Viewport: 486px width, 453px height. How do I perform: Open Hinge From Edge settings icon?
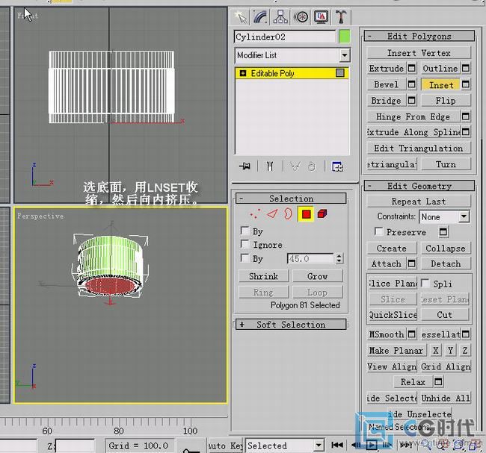[x=466, y=116]
